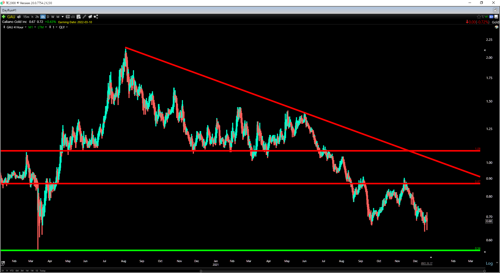This screenshot has width=500, height=273.
Task: Select the red horizontal line at 0.87
Action: [x=240, y=184]
